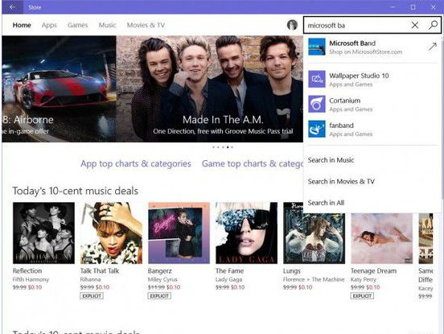The height and width of the screenshot is (334, 444).
Task: Open the Movies & TV tab
Action: tap(146, 25)
